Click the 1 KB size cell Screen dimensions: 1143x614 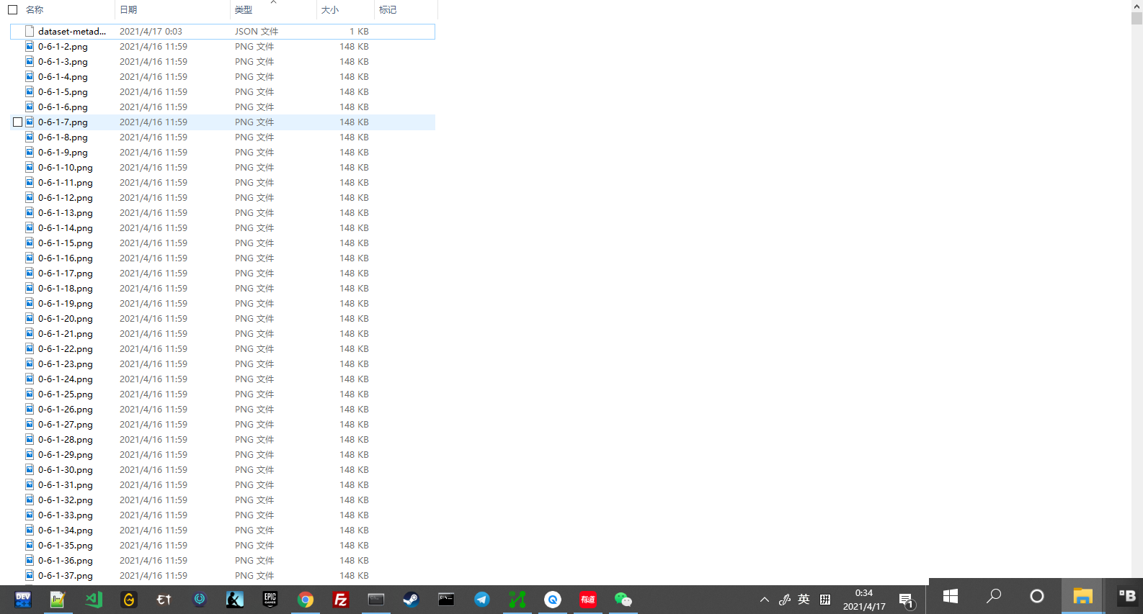[359, 31]
